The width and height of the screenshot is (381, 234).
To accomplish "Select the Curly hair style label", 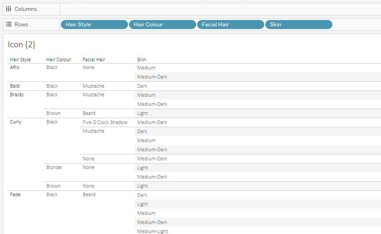I will point(15,122).
